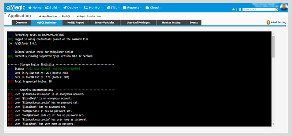The image size is (292, 136).
Task: Select the MySQL Optimizer tab
Action: (47, 23)
